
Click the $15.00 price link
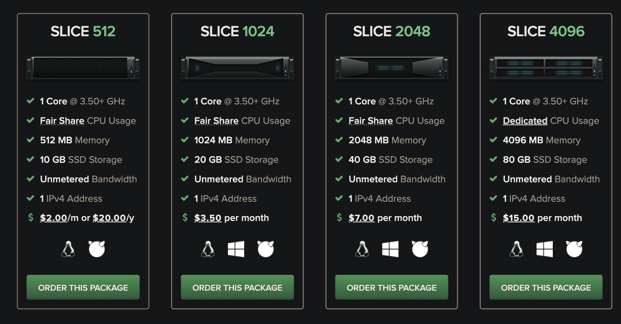[518, 218]
